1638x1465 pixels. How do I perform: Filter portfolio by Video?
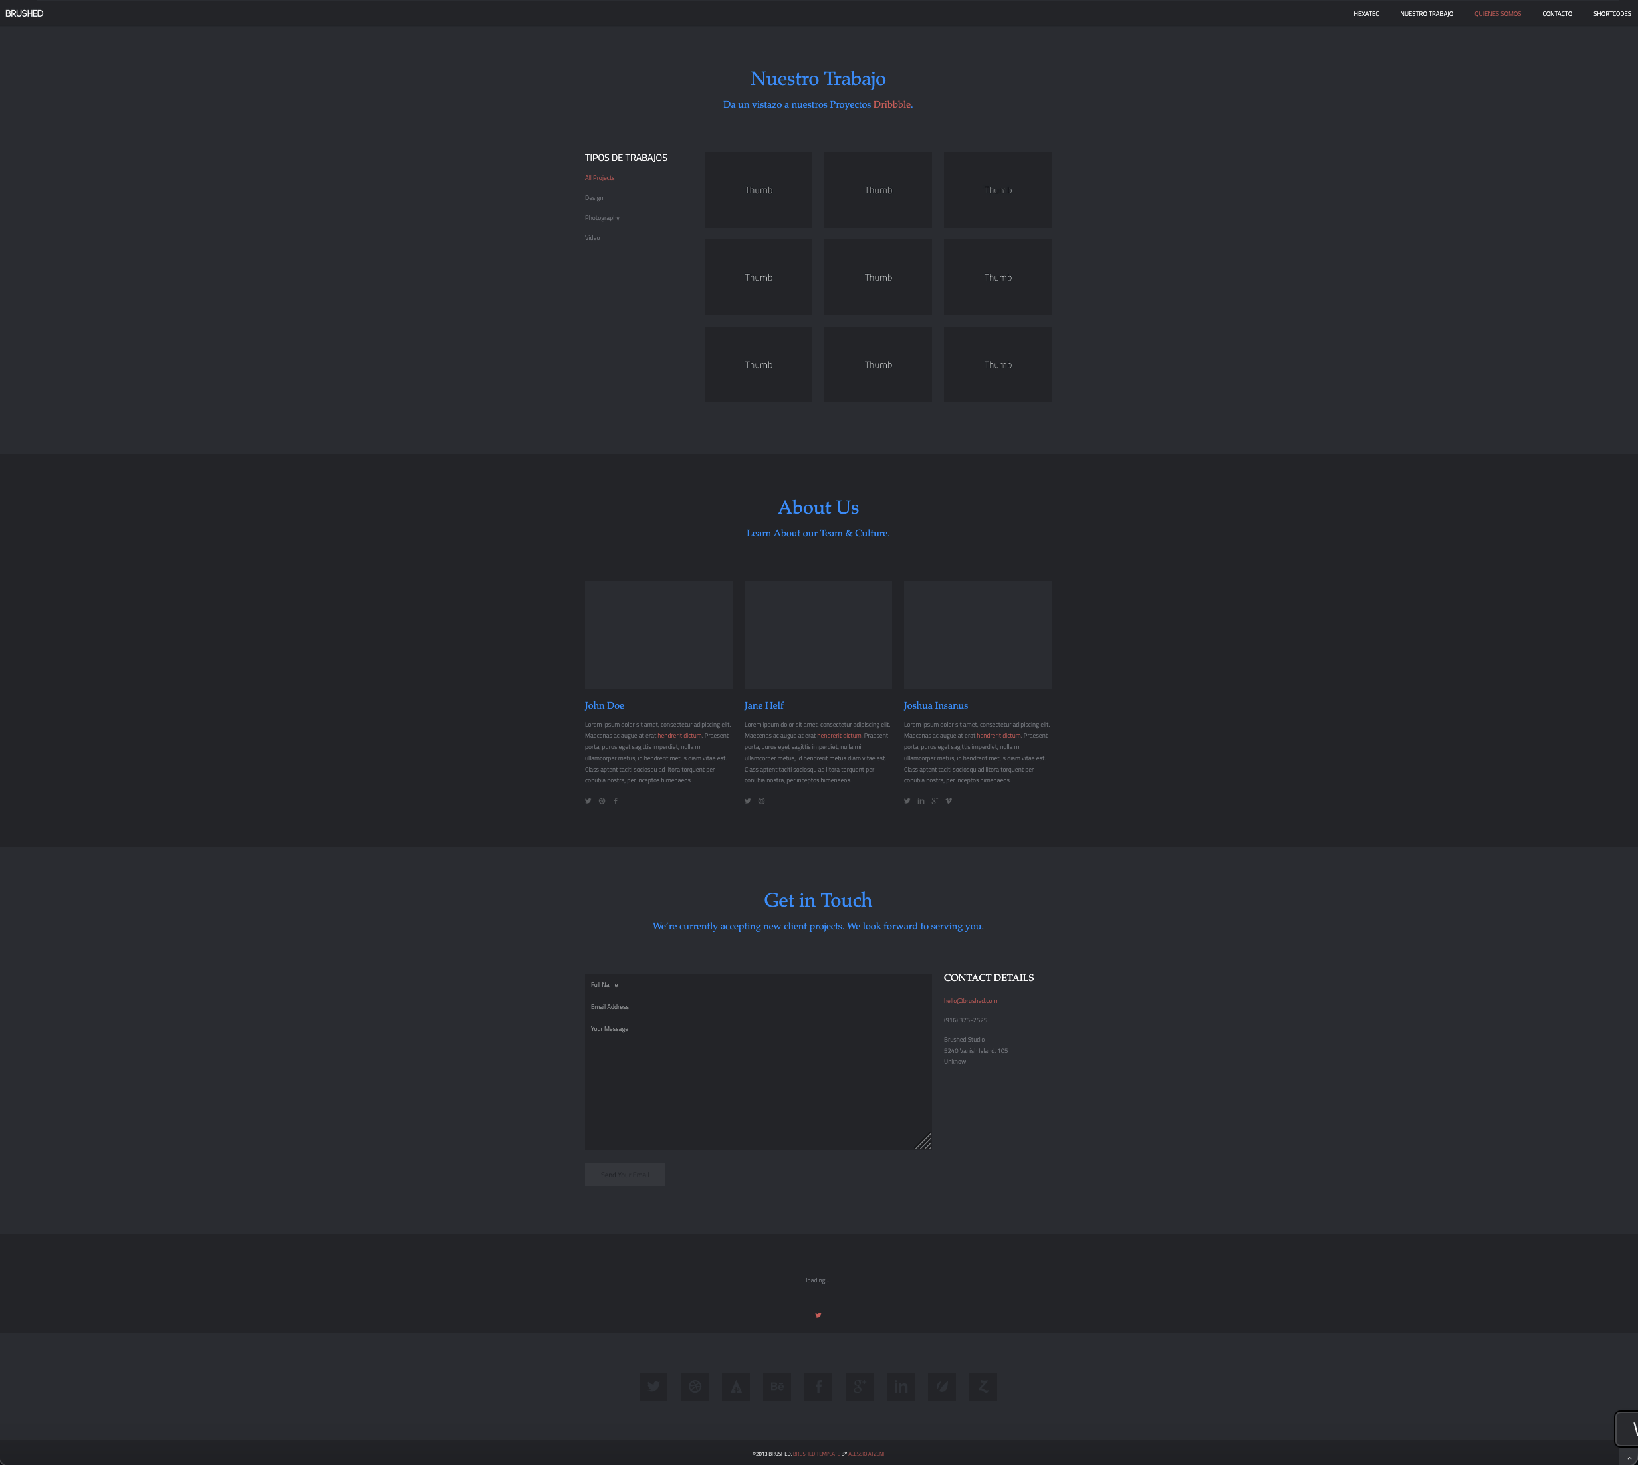coord(592,238)
